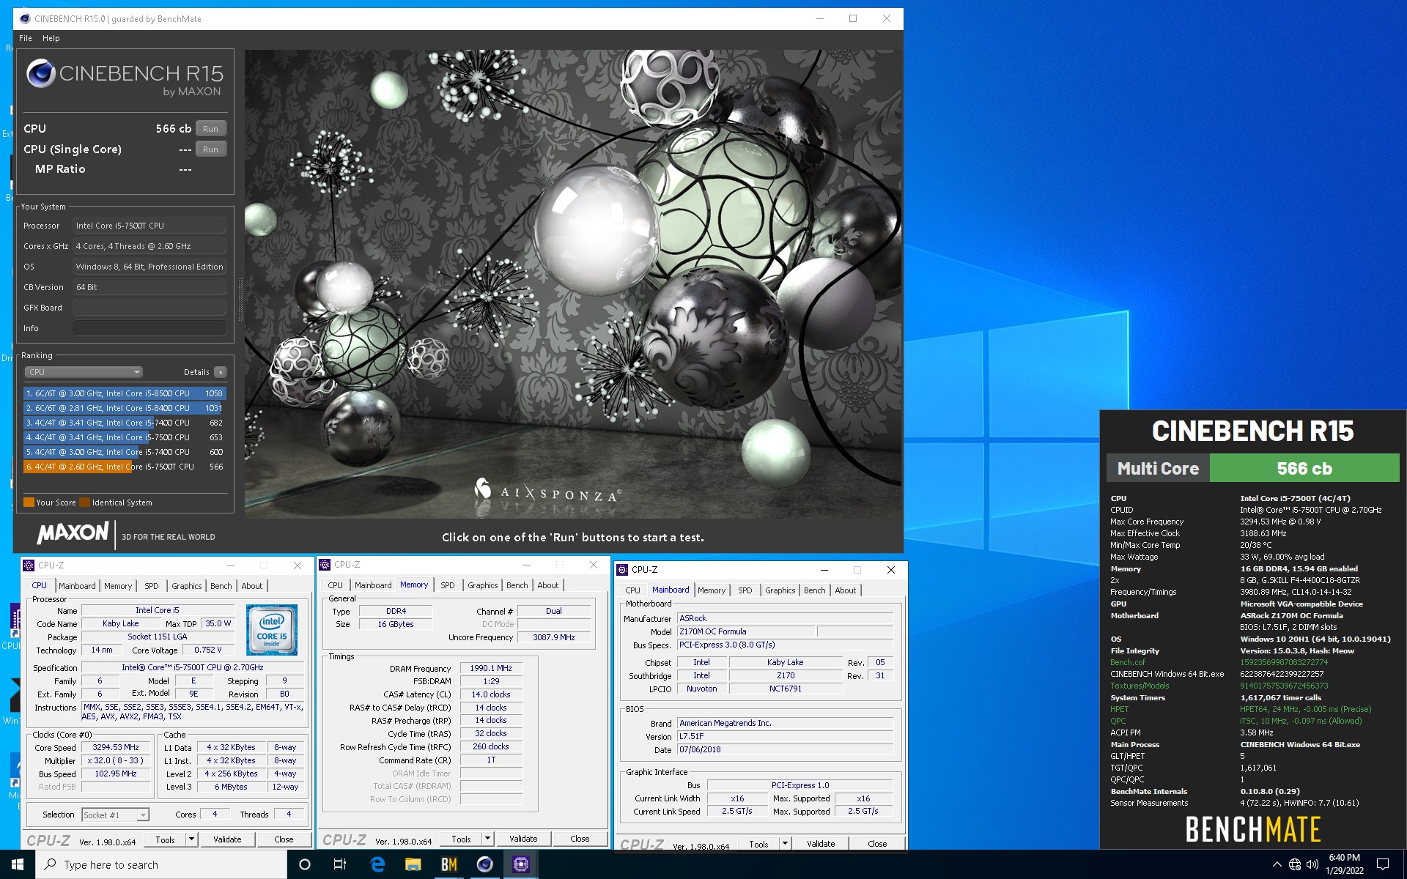The image size is (1407, 879).
Task: Click Close in CPU window
Action: tap(284, 839)
